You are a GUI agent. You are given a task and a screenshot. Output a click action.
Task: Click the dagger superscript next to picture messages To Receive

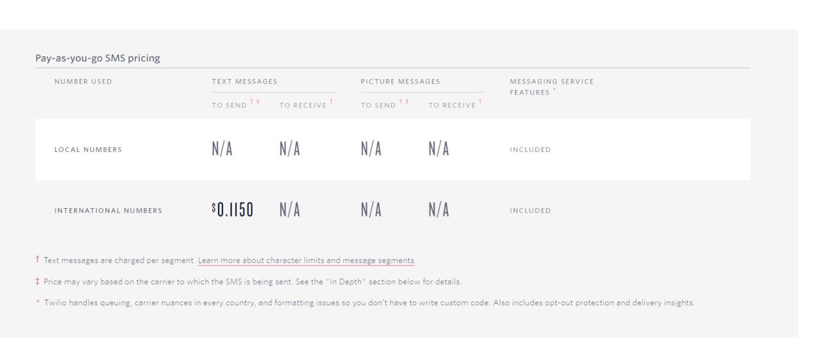pyautogui.click(x=481, y=102)
